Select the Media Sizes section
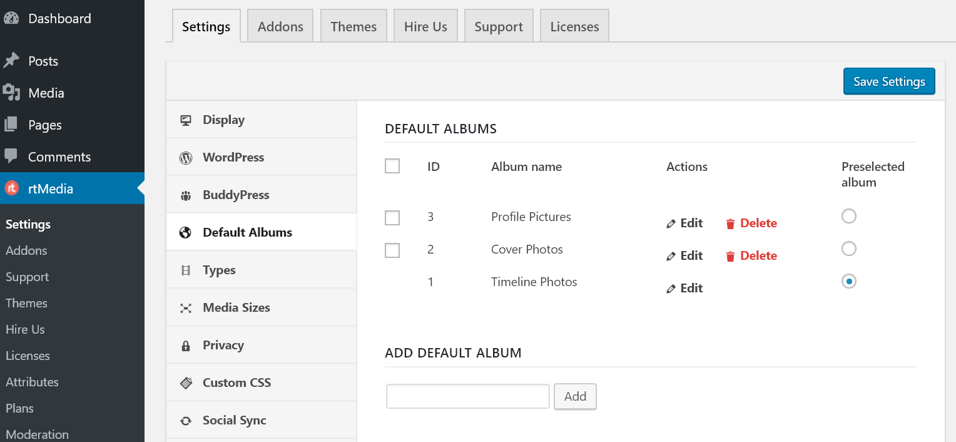956x442 pixels. coord(236,307)
